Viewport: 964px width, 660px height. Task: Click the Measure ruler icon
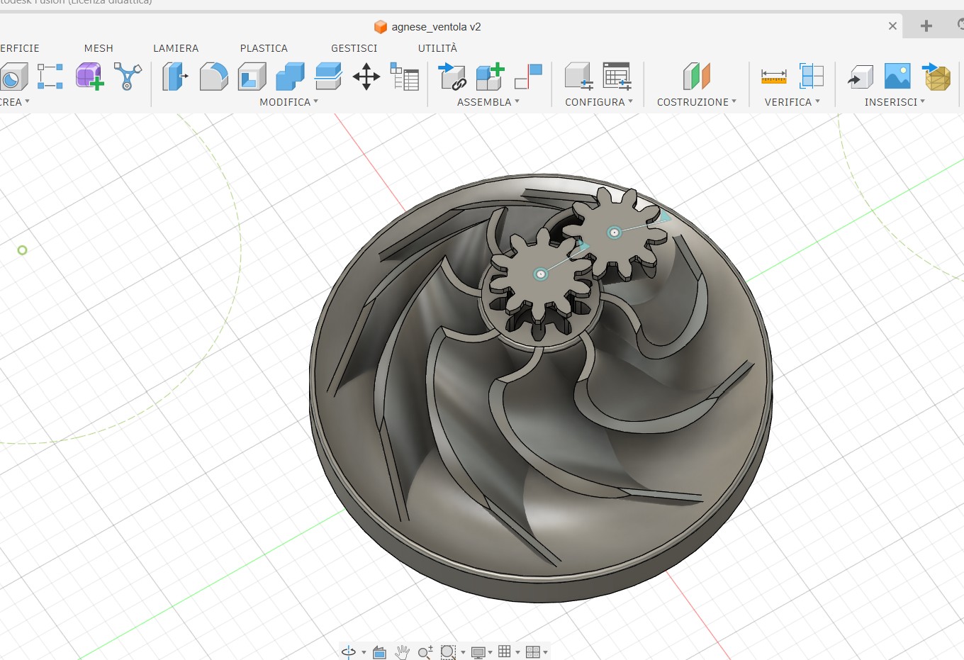773,77
